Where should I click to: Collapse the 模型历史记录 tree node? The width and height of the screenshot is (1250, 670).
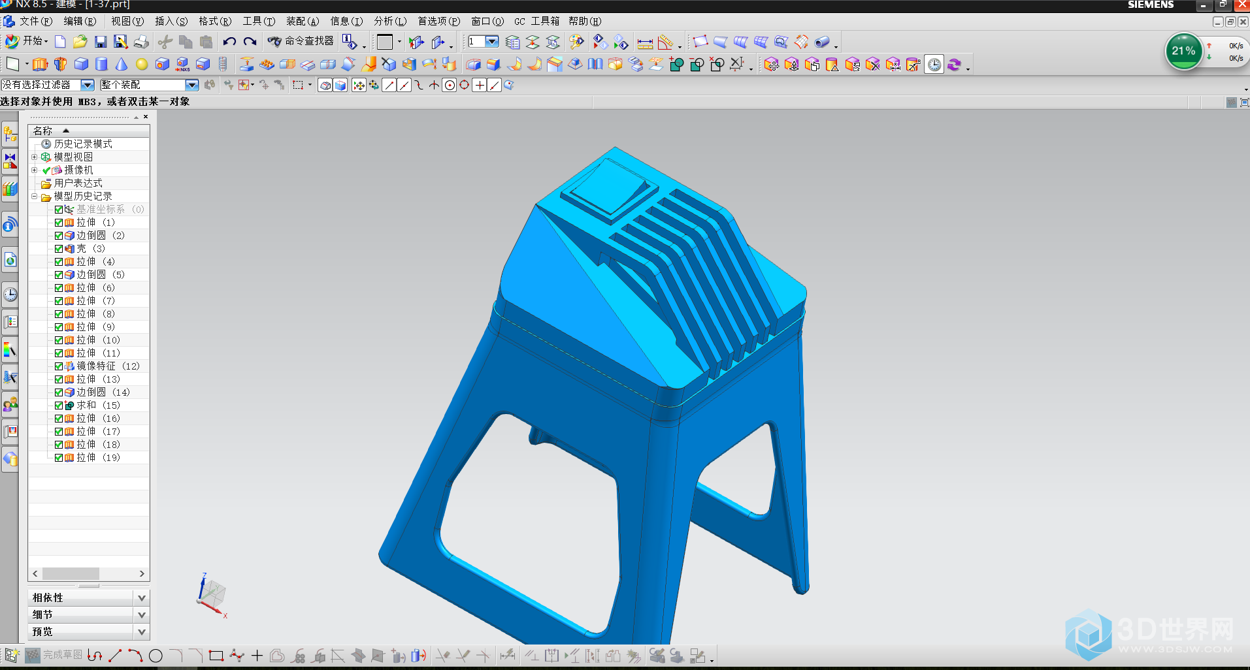pos(35,197)
